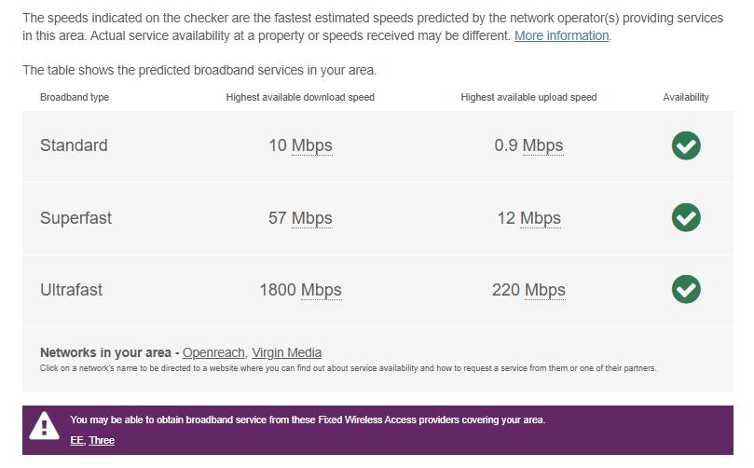Click the warning triangle icon in purple banner
This screenshot has width=754, height=468.
[44, 427]
